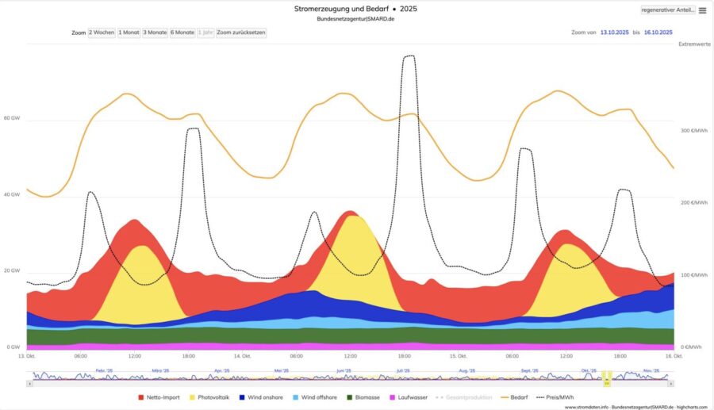714x410 pixels.
Task: Edit the zoom end date 16.10.2025
Action: click(658, 33)
